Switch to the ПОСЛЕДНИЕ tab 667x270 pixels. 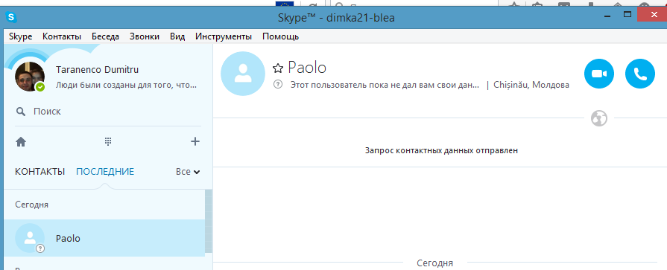coord(105,172)
